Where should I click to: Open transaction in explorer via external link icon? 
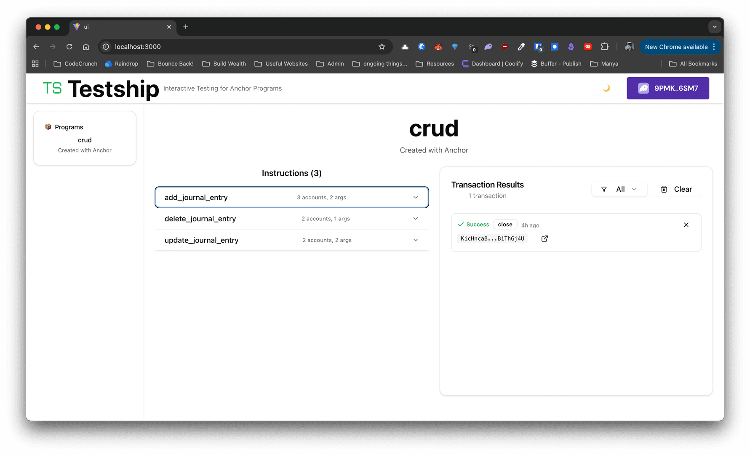point(544,238)
